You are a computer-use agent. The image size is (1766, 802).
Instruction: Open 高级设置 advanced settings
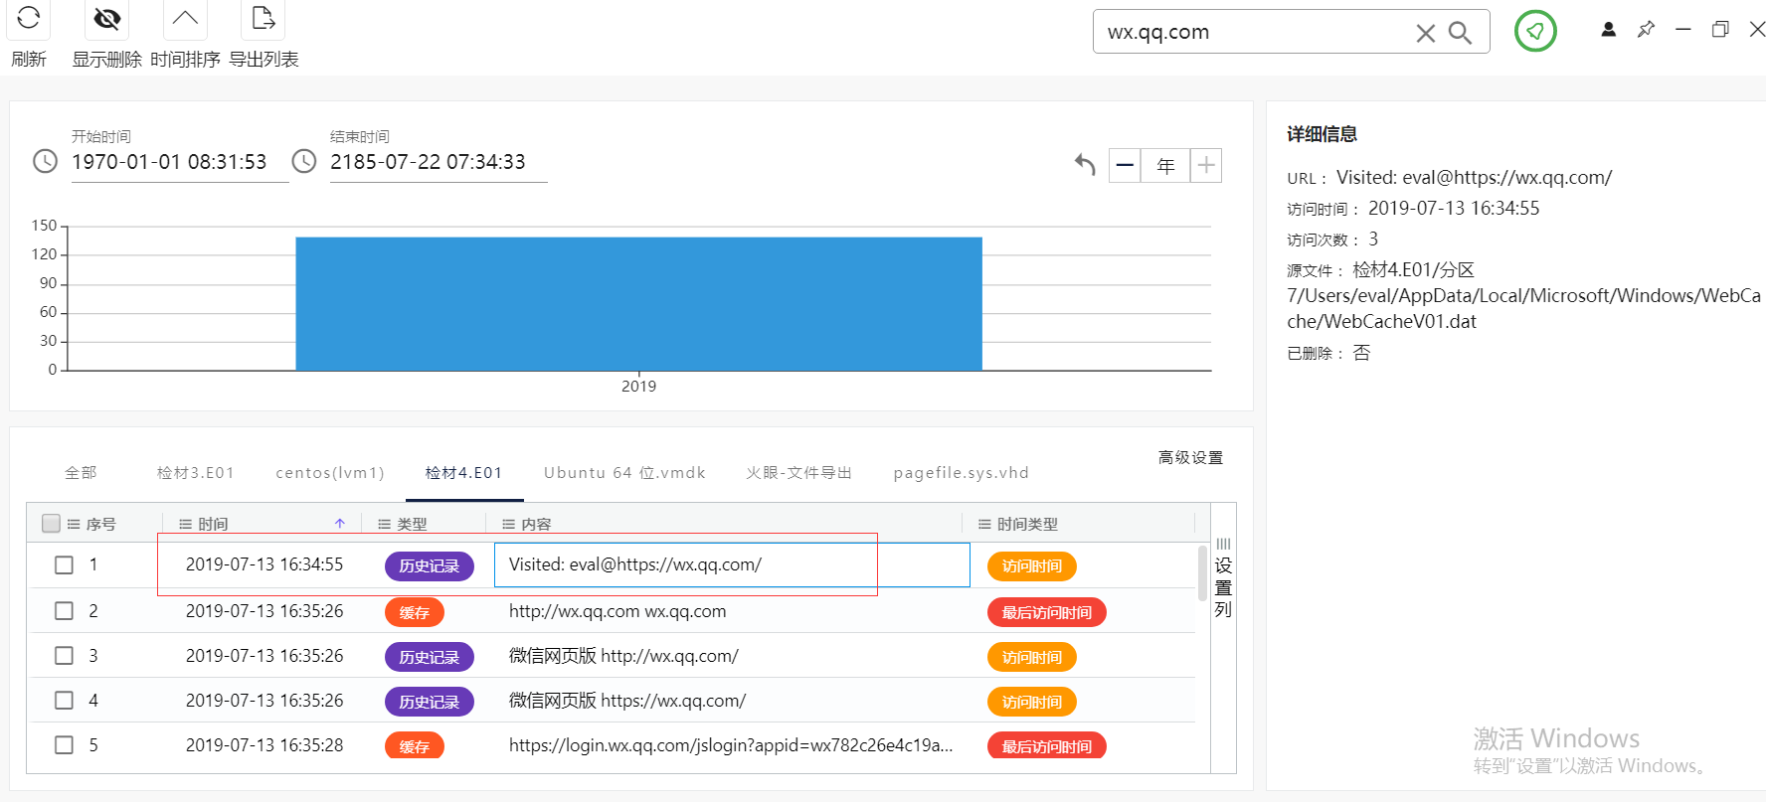[1190, 458]
